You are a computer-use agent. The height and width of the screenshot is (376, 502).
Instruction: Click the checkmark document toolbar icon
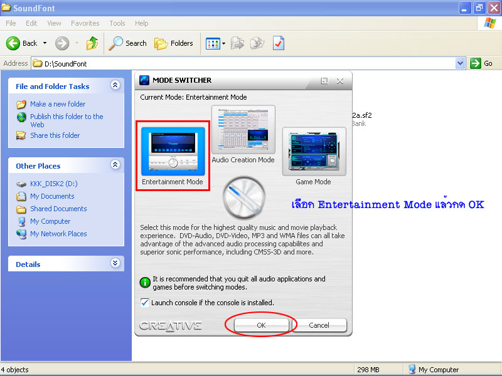(279, 43)
